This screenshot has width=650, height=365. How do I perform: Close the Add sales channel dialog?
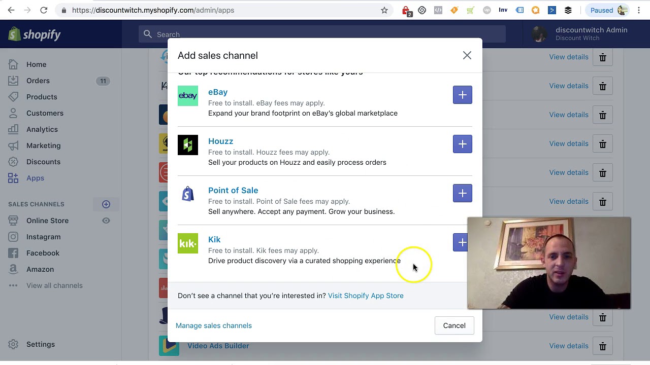(x=467, y=55)
